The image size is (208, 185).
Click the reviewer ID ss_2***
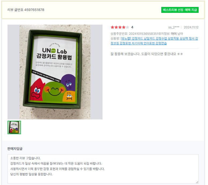click(x=174, y=27)
